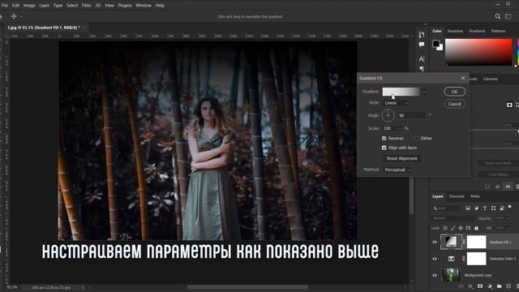This screenshot has width=519, height=292.
Task: Click inside the red color picker field
Action: coord(478,52)
